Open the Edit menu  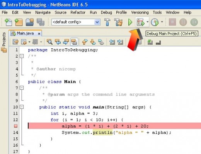[x=15, y=12]
